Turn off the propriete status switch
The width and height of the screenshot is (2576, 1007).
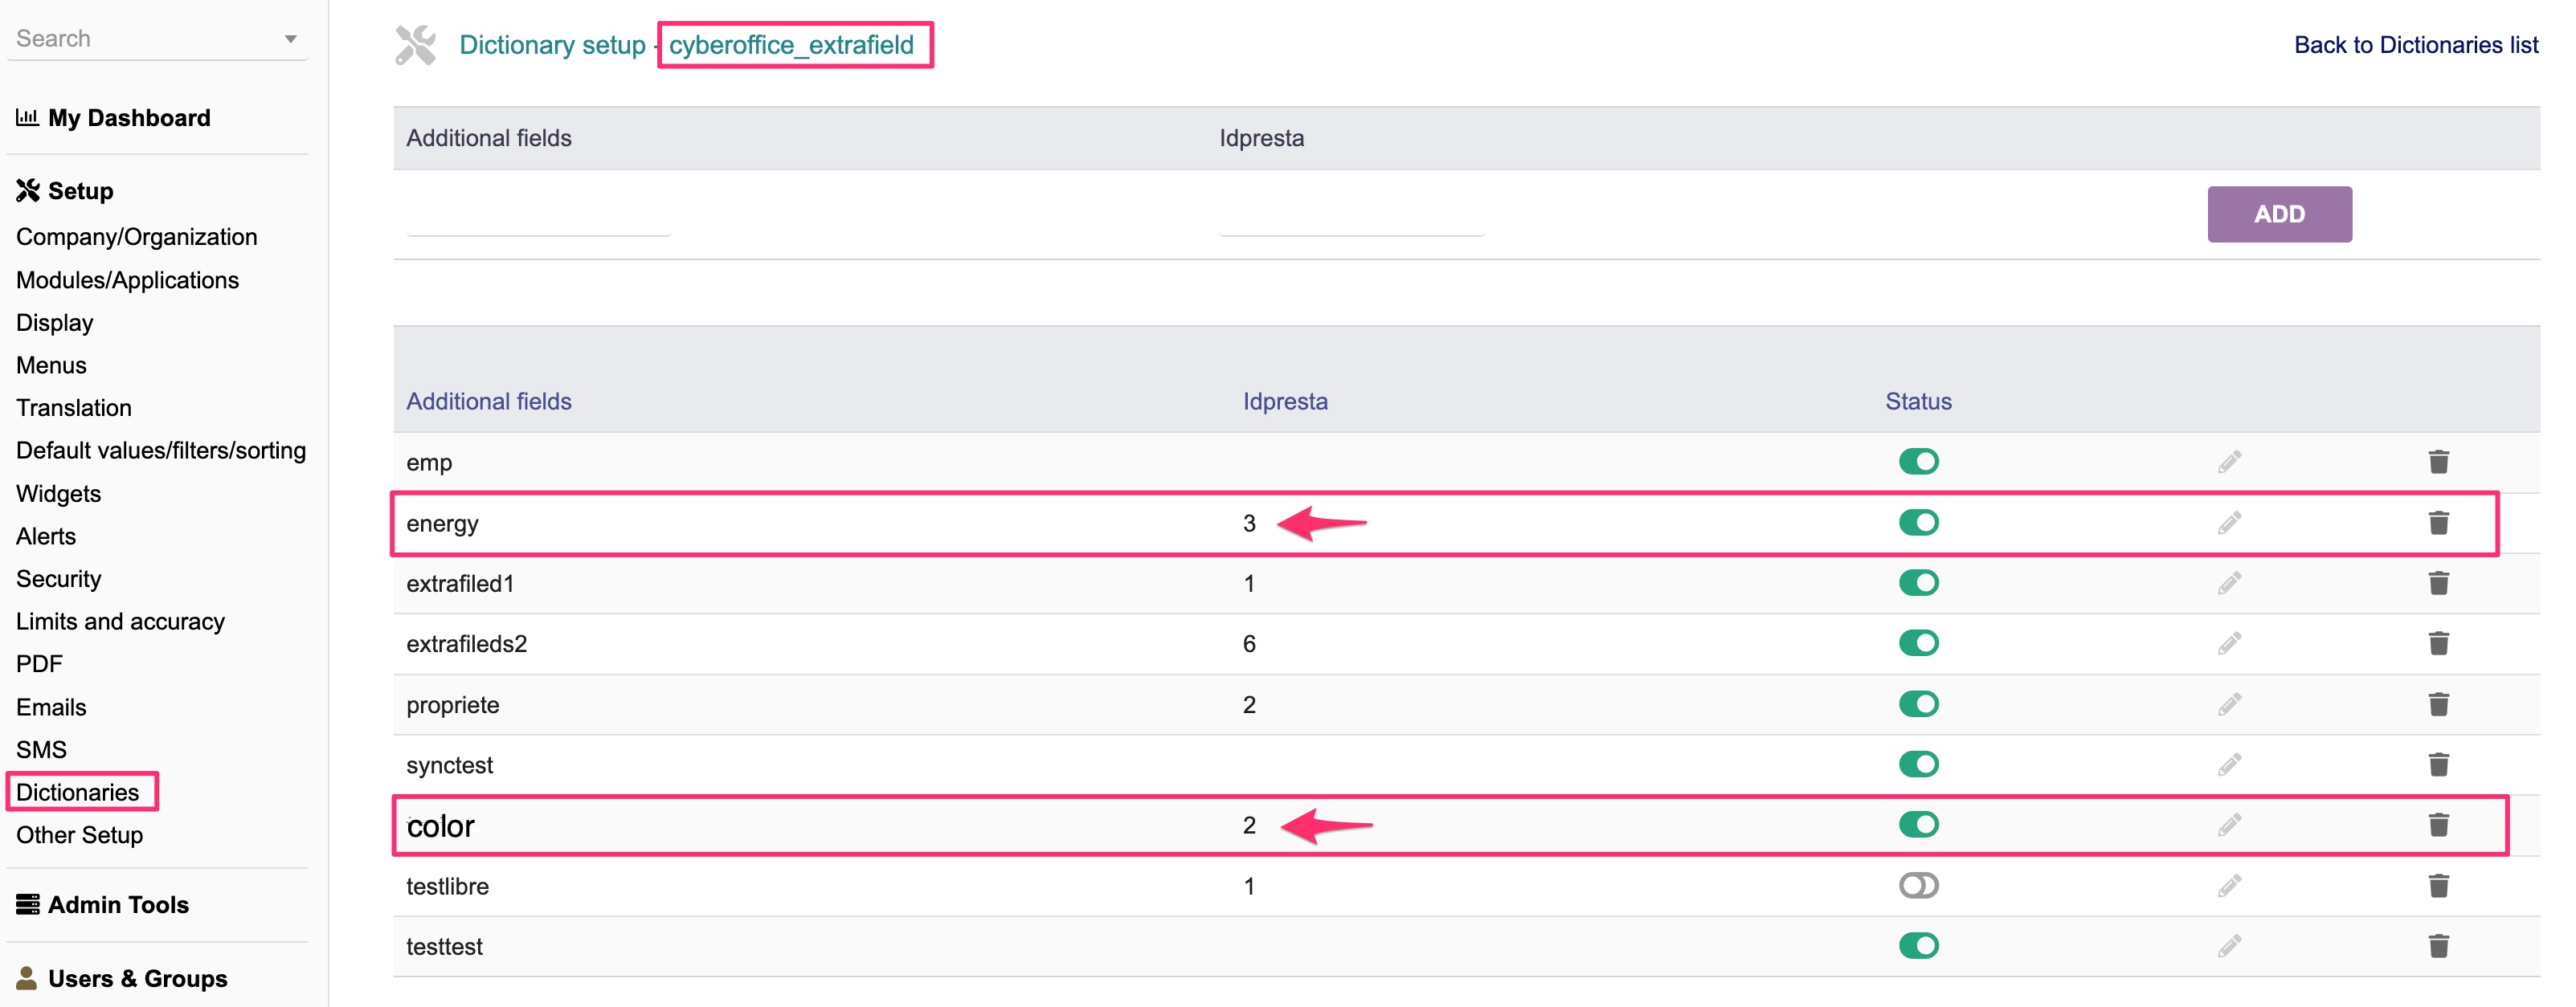1918,704
